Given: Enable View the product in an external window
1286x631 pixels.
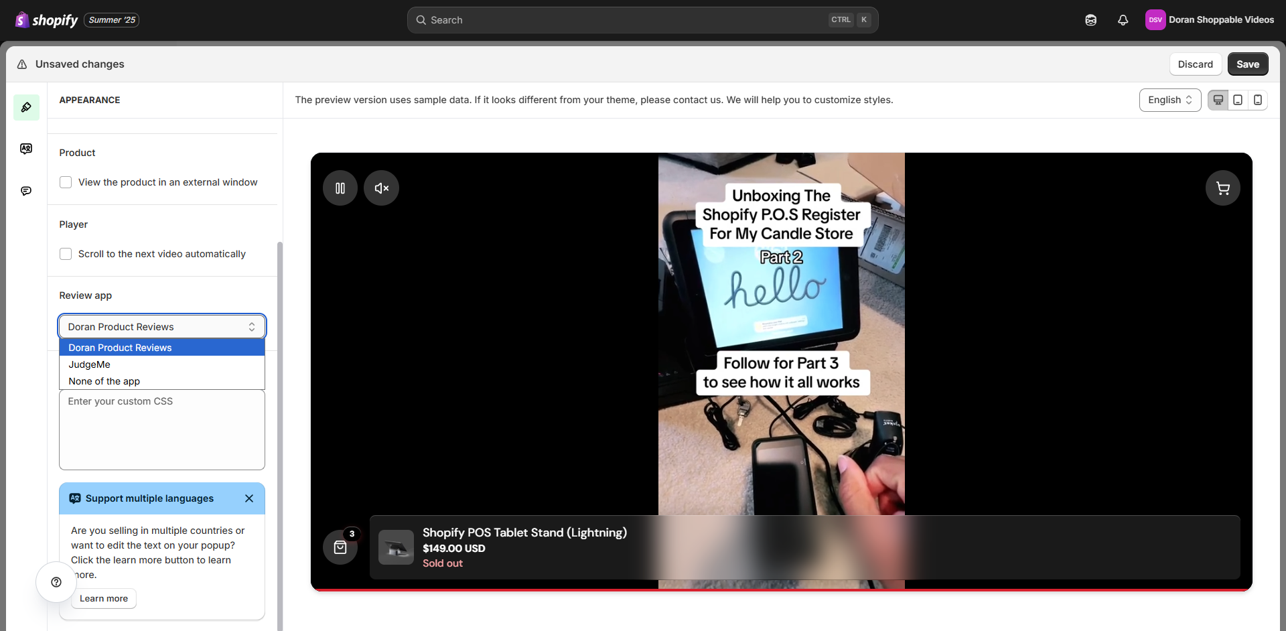Looking at the screenshot, I should 66,182.
